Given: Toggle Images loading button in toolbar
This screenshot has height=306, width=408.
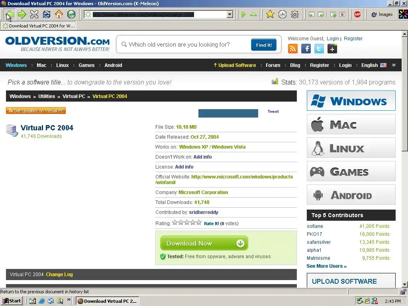Looking at the screenshot, I should coord(382,15).
